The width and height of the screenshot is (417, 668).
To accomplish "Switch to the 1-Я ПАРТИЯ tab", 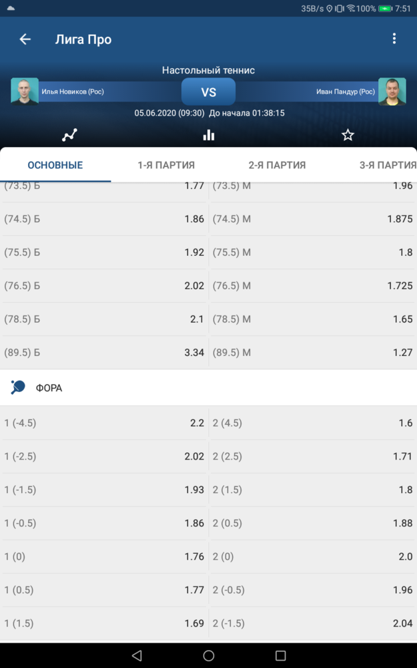I will (166, 165).
